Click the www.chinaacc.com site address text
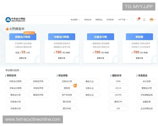This screenshot has width=158, height=126. coord(18,21)
